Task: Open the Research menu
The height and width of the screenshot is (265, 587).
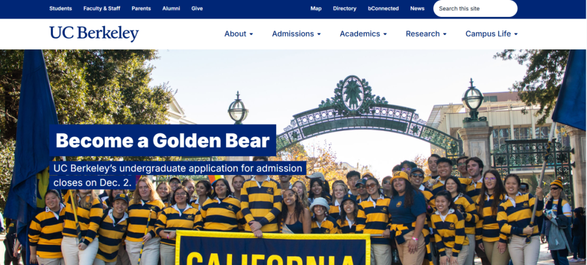Action: point(423,34)
